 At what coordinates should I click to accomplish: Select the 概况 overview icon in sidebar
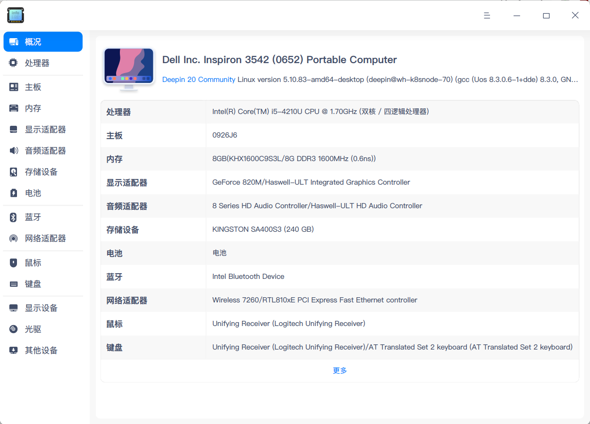[14, 42]
